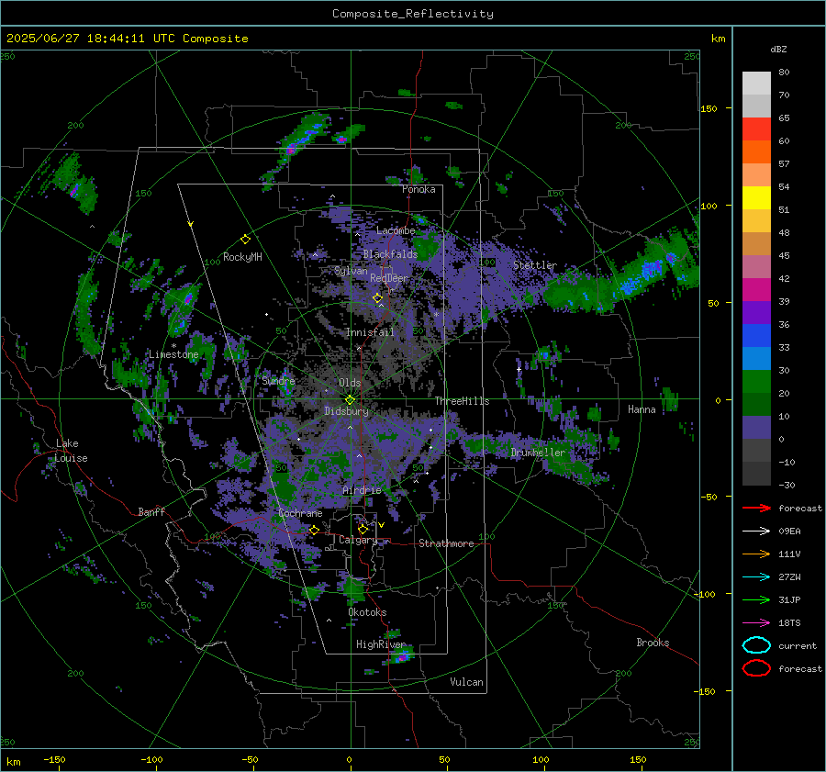Click the RockyMH label
The height and width of the screenshot is (772, 826).
(x=242, y=257)
